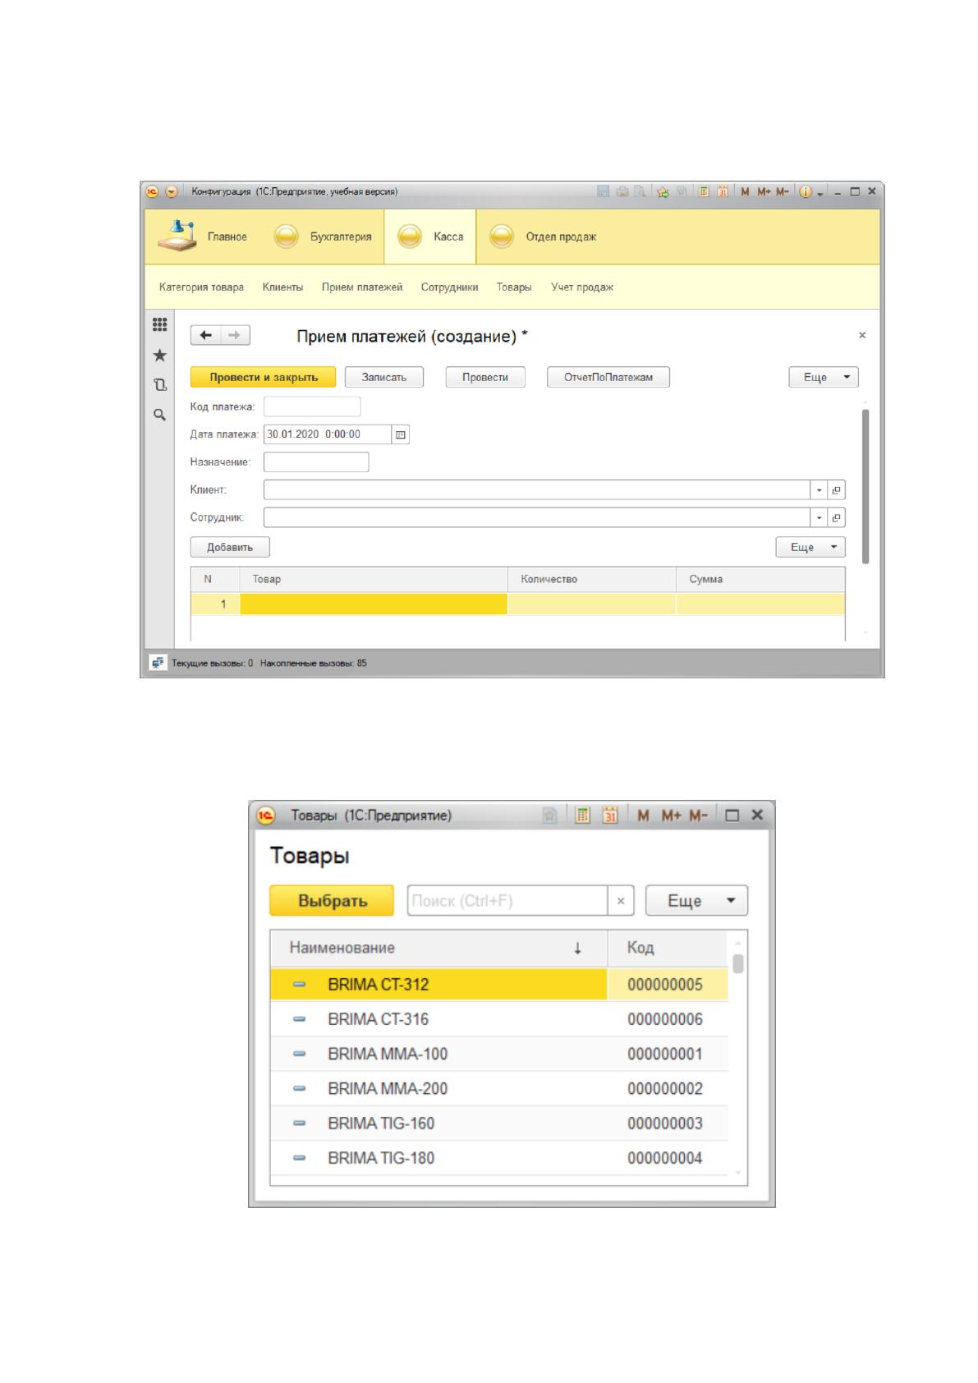This screenshot has height=1383, width=978.
Task: Click the back navigation arrow
Action: [x=206, y=335]
